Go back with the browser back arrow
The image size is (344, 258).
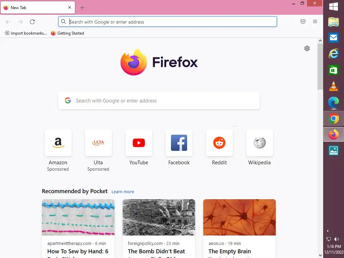(8, 22)
